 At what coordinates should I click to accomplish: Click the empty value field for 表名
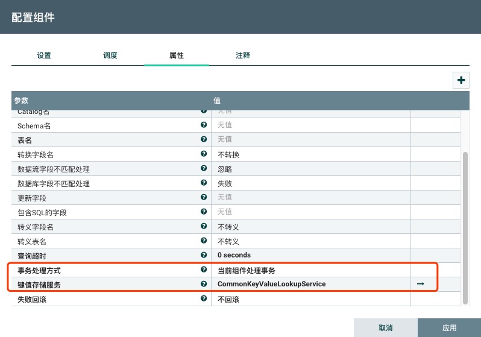point(310,140)
